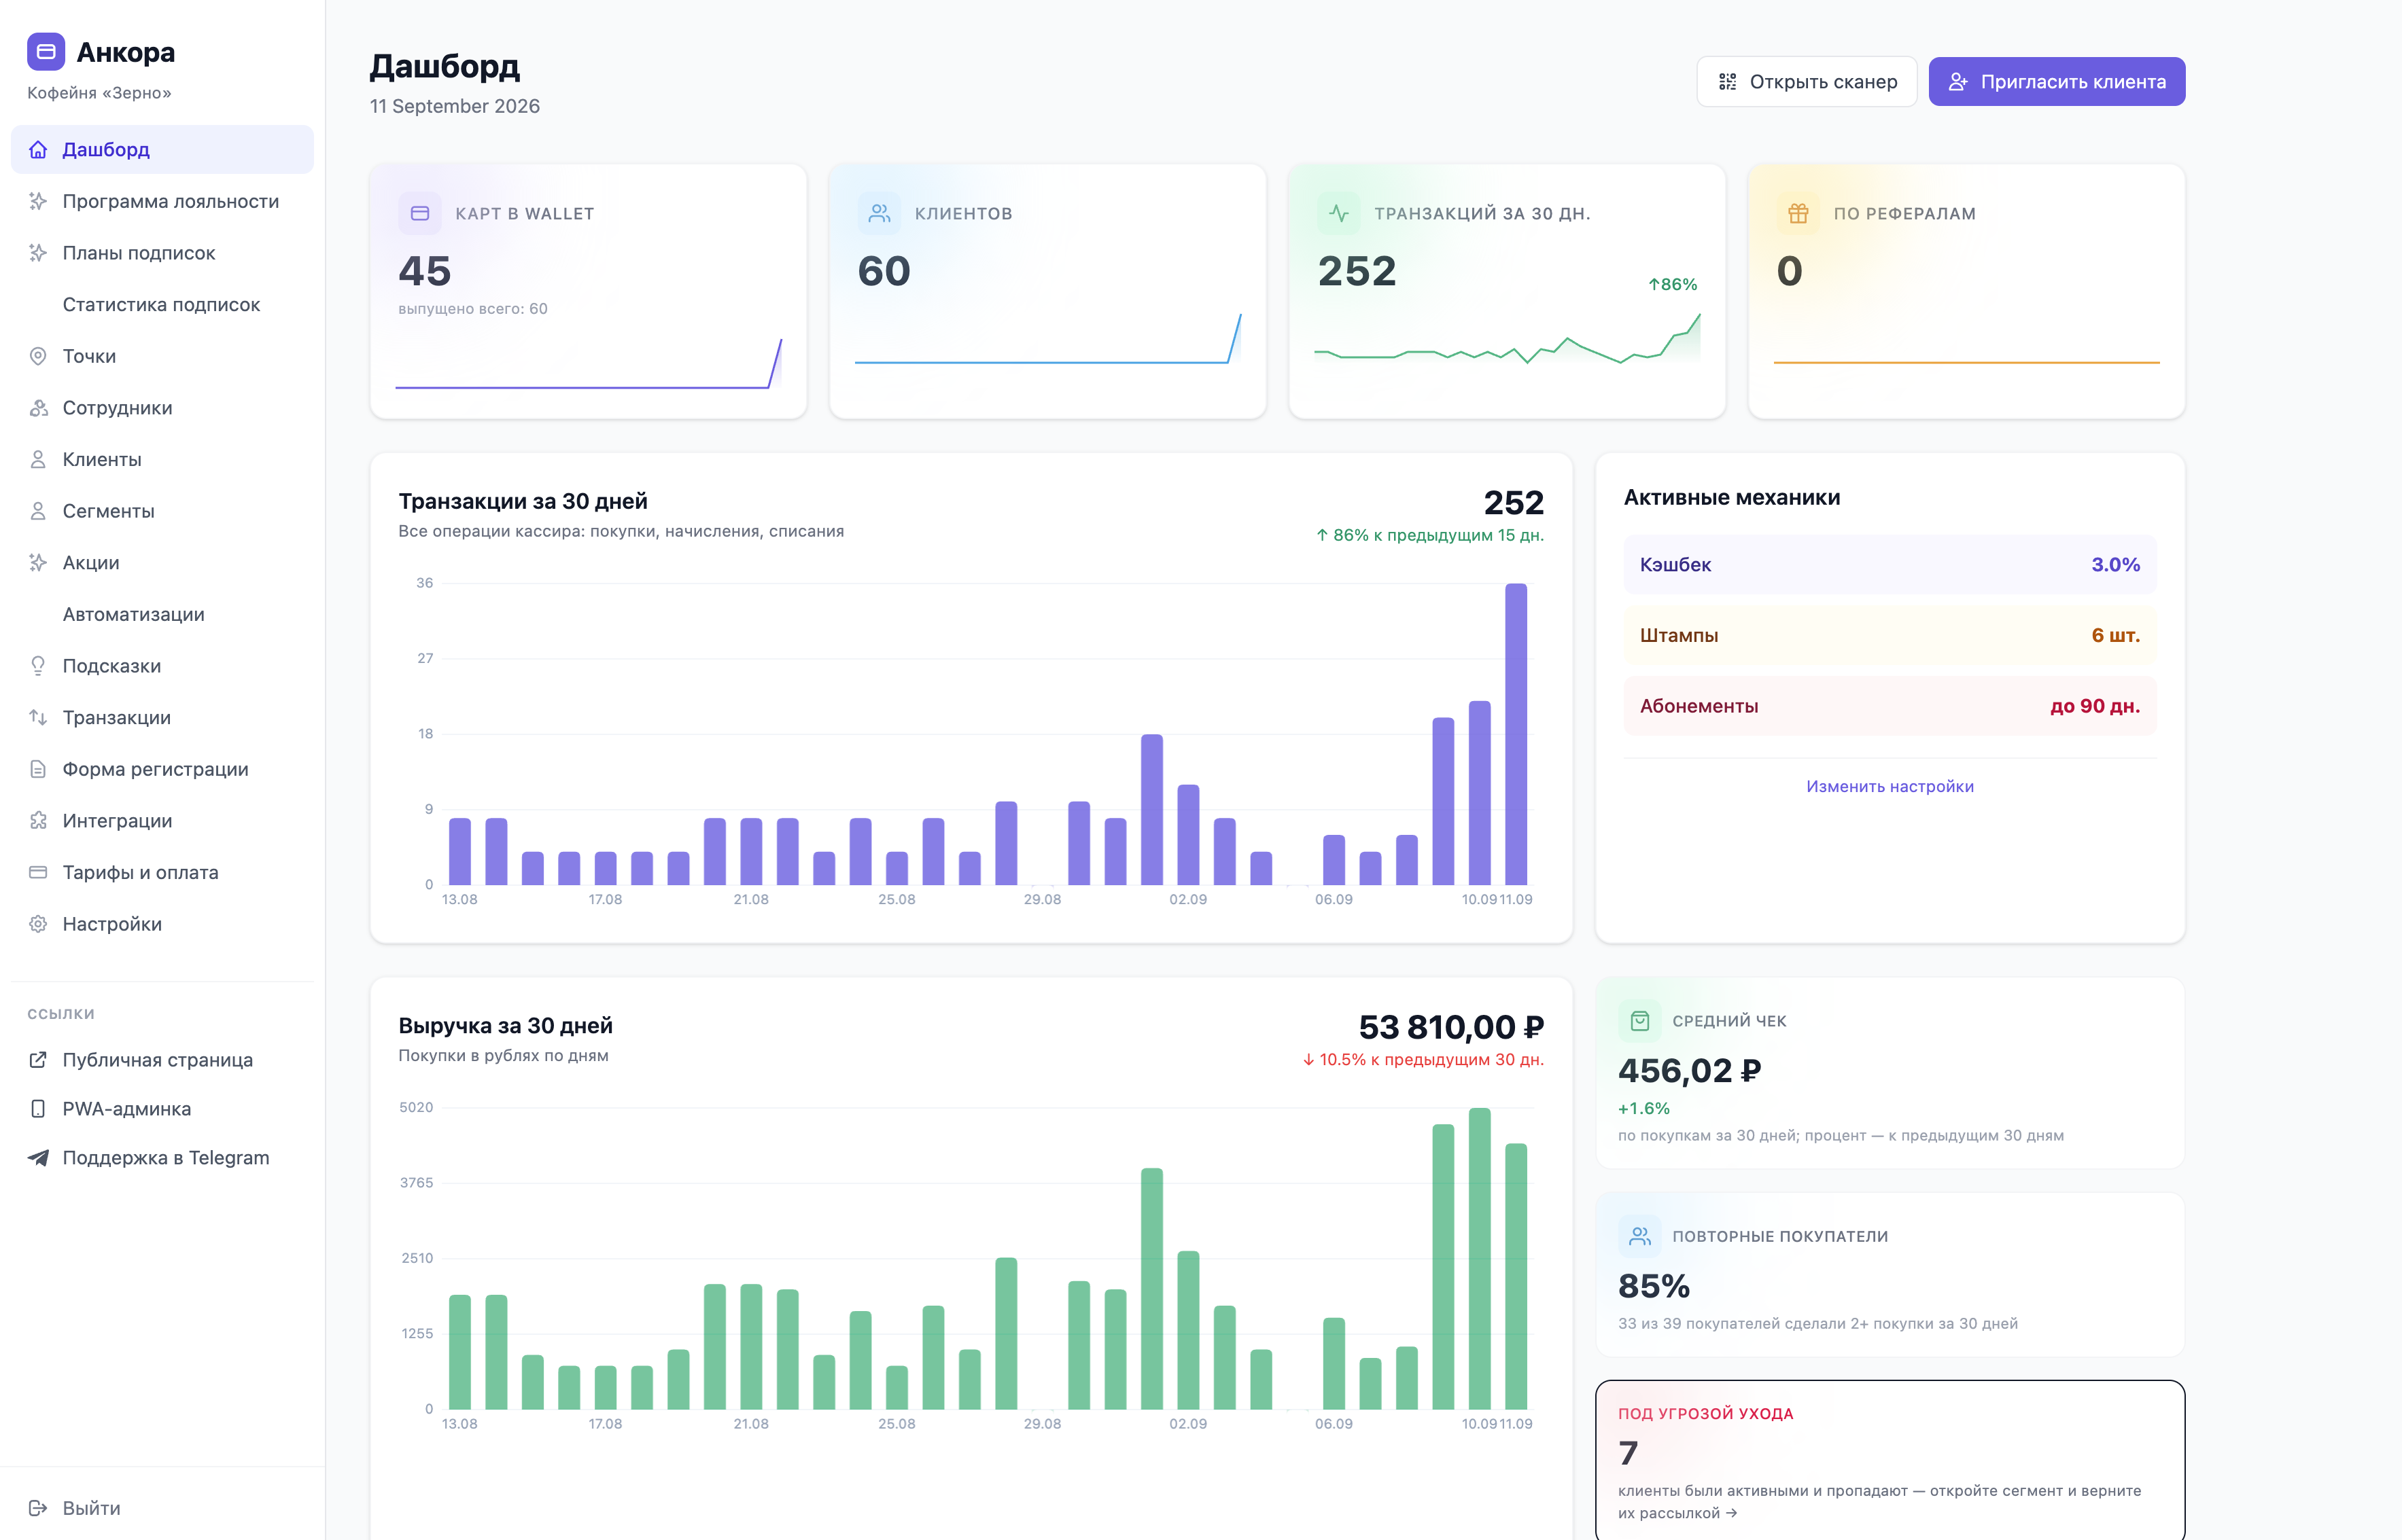Open the Поддержка в Telegram link
Screen dimensions: 2402x1540
(x=162, y=1158)
